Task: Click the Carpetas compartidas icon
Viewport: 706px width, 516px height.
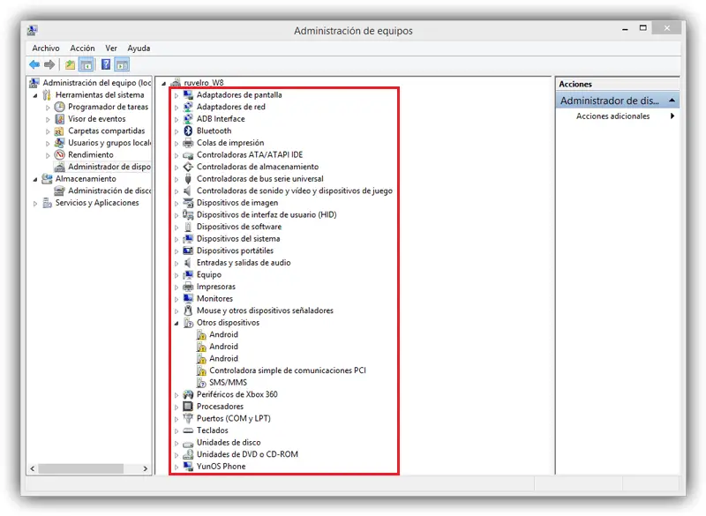Action: [x=59, y=131]
